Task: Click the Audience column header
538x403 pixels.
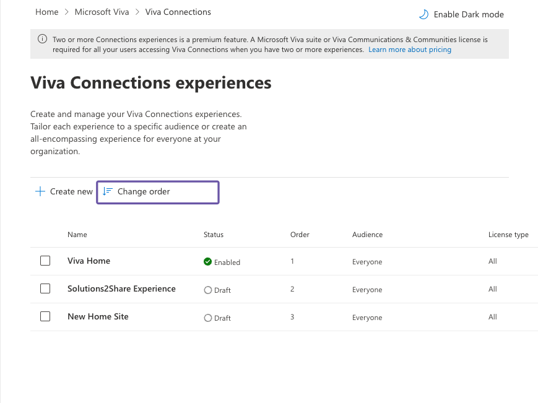Action: point(367,235)
